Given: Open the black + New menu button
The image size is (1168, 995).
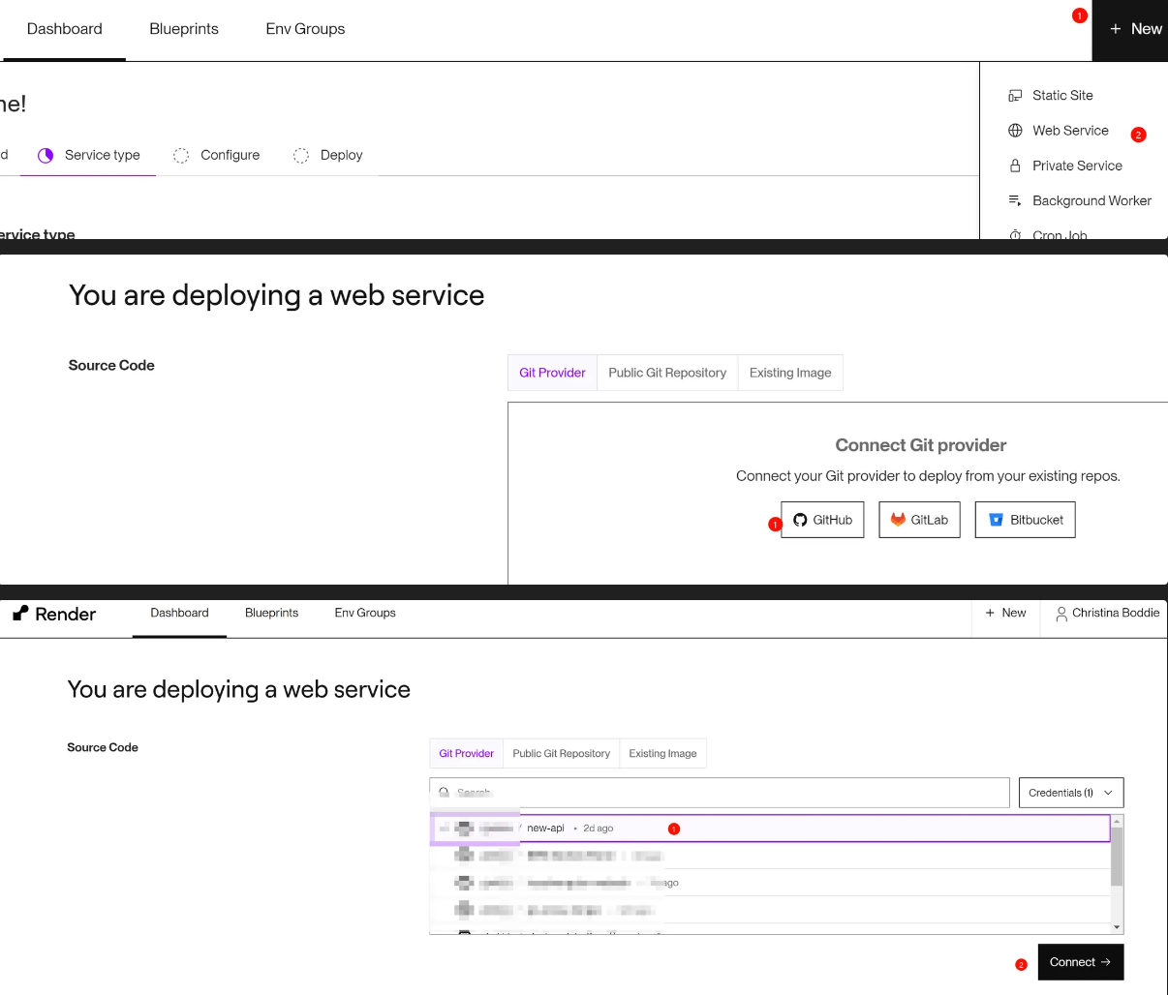Looking at the screenshot, I should [x=1134, y=29].
